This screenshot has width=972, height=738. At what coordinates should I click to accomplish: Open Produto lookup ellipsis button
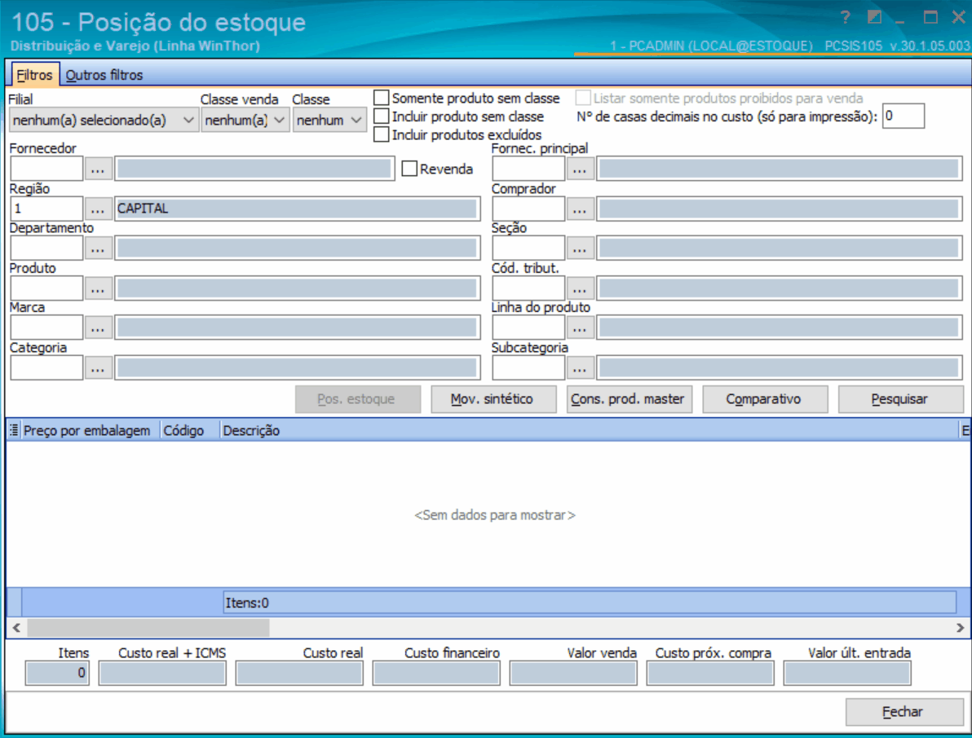[x=98, y=288]
